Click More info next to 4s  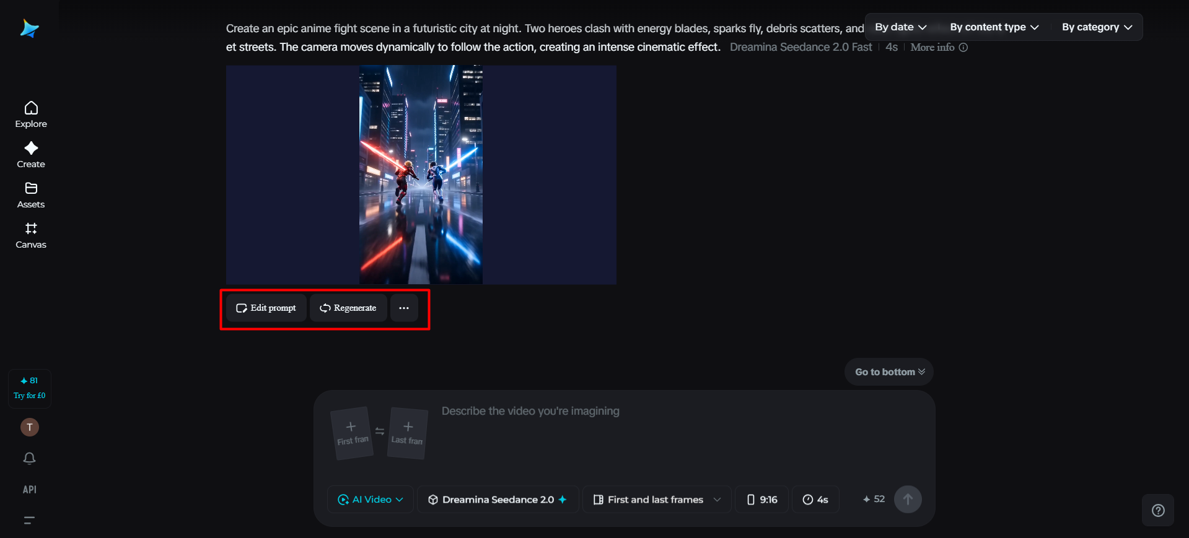(939, 48)
